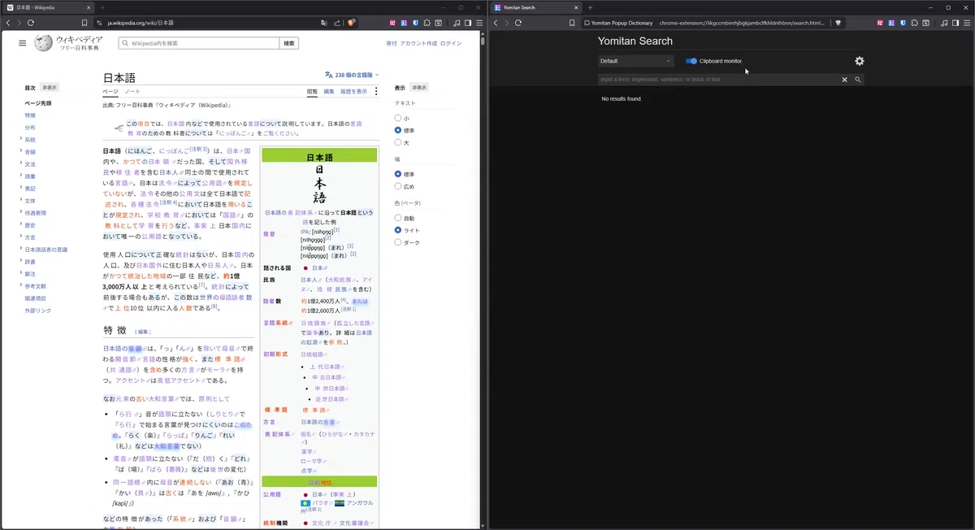Image resolution: width=975 pixels, height=530 pixels.
Task: Open the 寄付 donate link
Action: pyautogui.click(x=392, y=43)
